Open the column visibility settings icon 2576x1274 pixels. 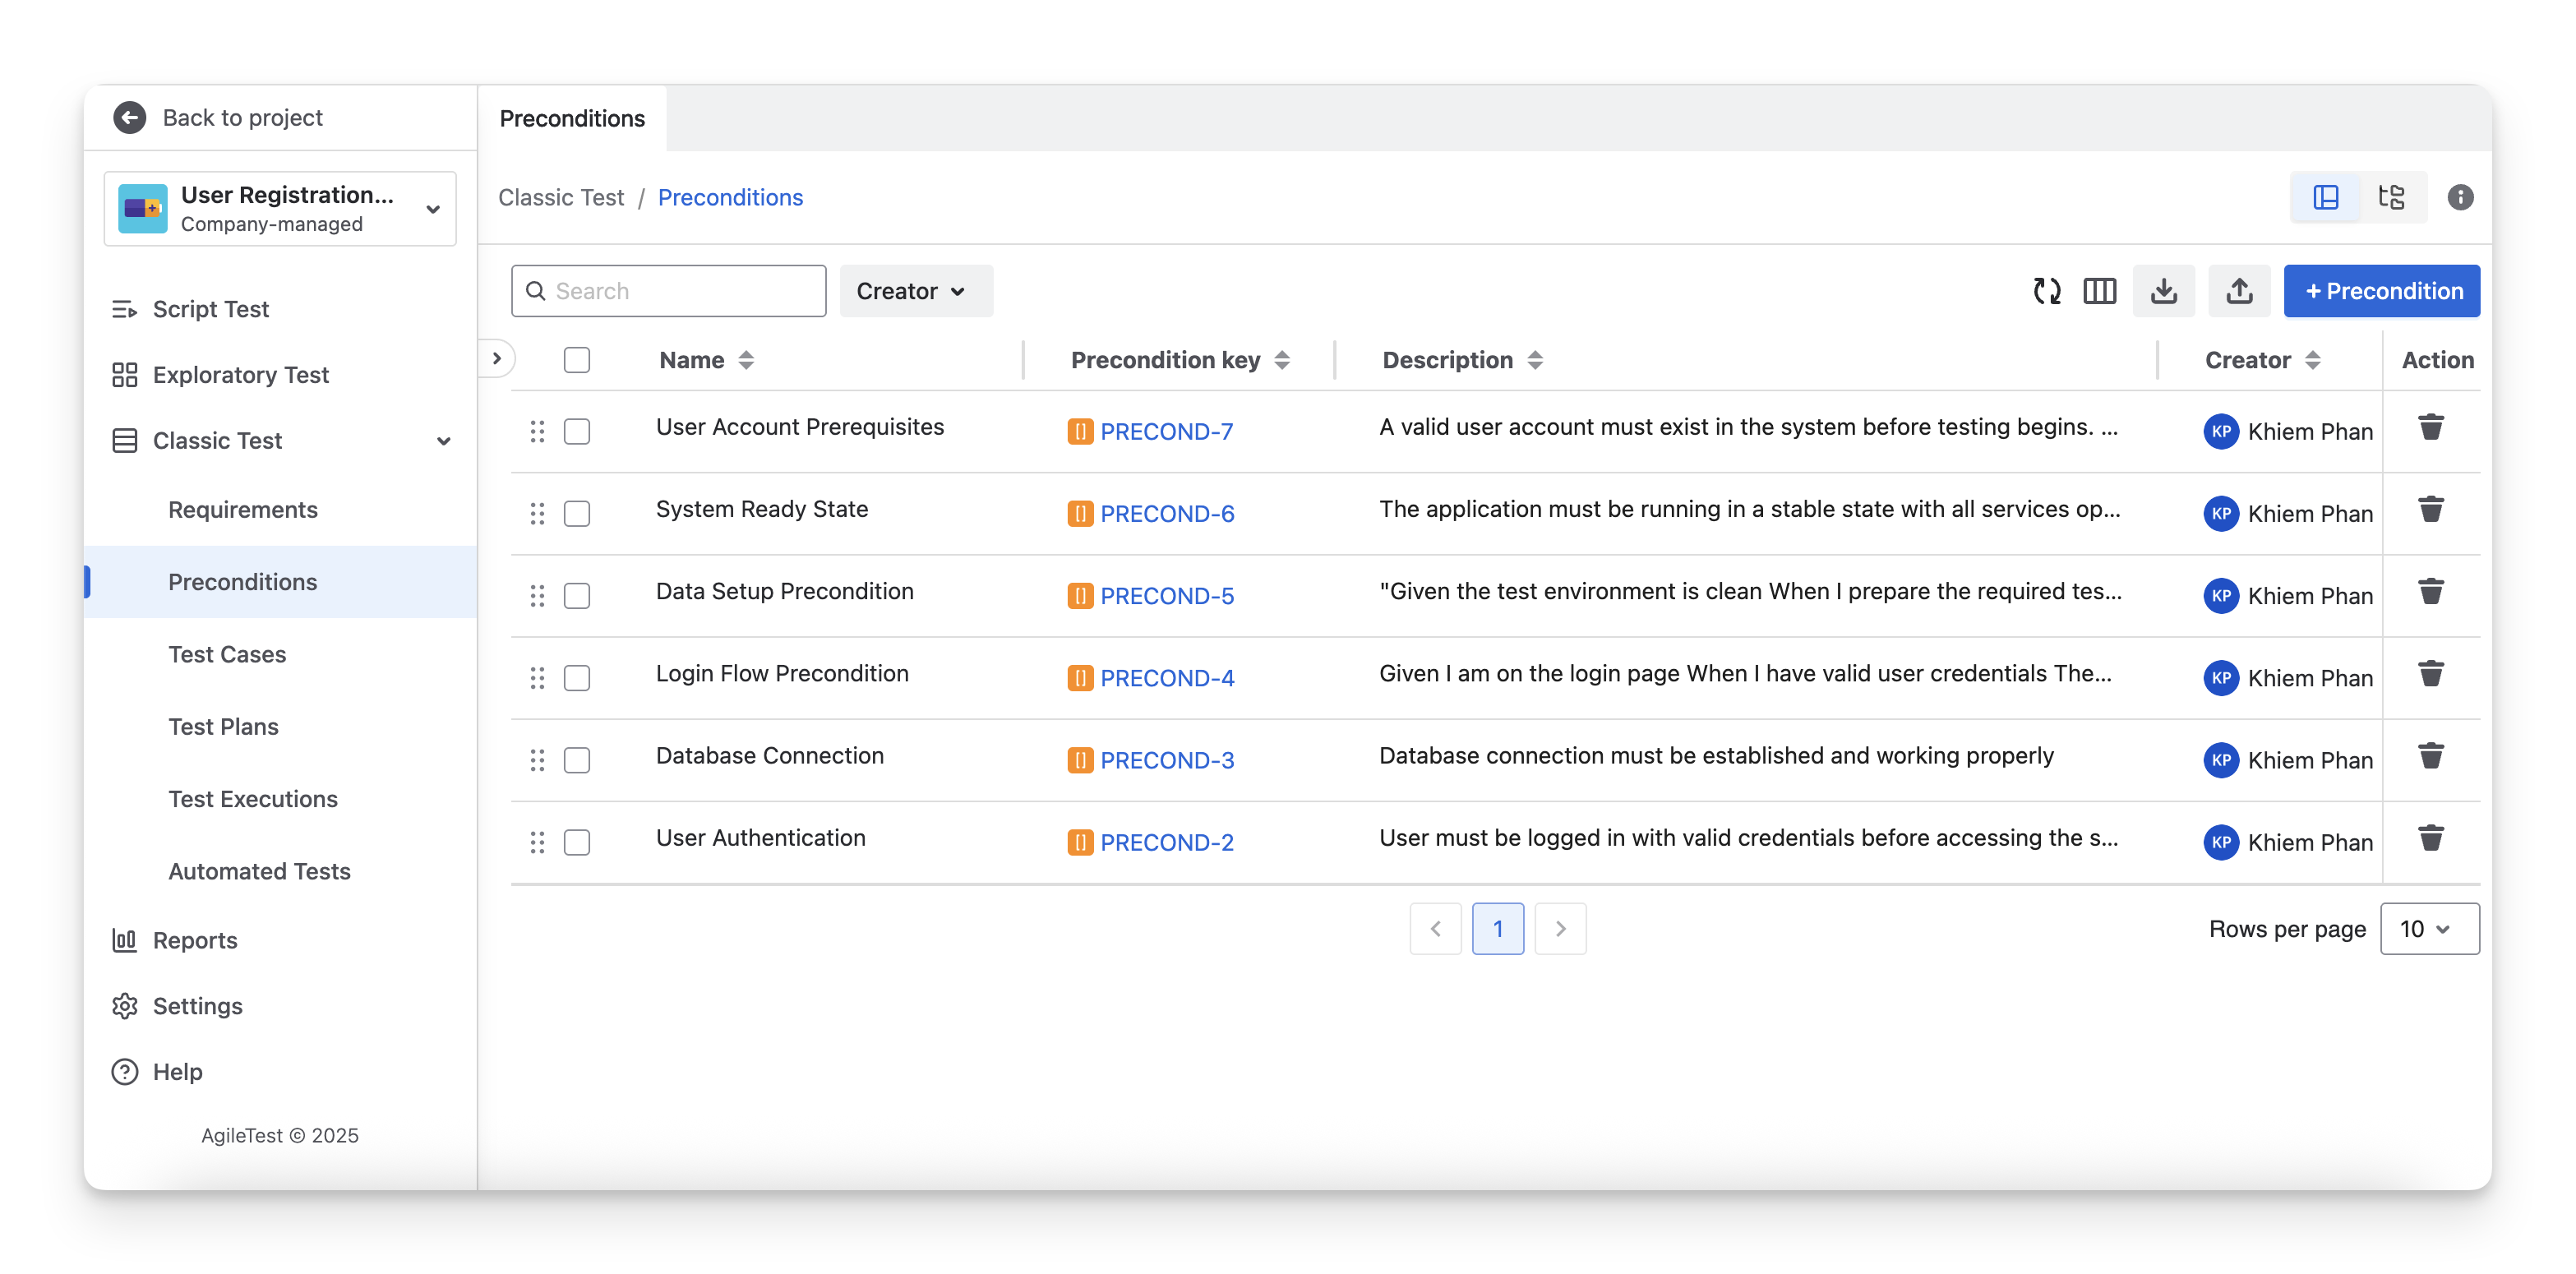[x=2099, y=291]
